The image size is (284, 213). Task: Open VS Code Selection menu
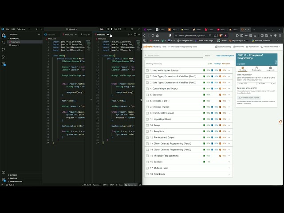[x=21, y=29]
